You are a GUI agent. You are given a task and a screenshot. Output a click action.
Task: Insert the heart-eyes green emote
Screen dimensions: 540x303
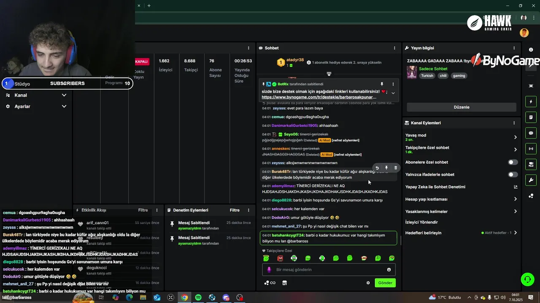point(392,258)
